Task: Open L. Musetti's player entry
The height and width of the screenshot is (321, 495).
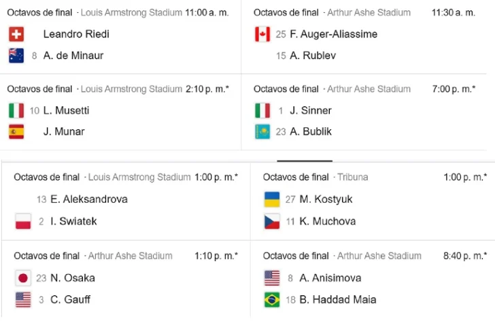Action: [x=67, y=110]
